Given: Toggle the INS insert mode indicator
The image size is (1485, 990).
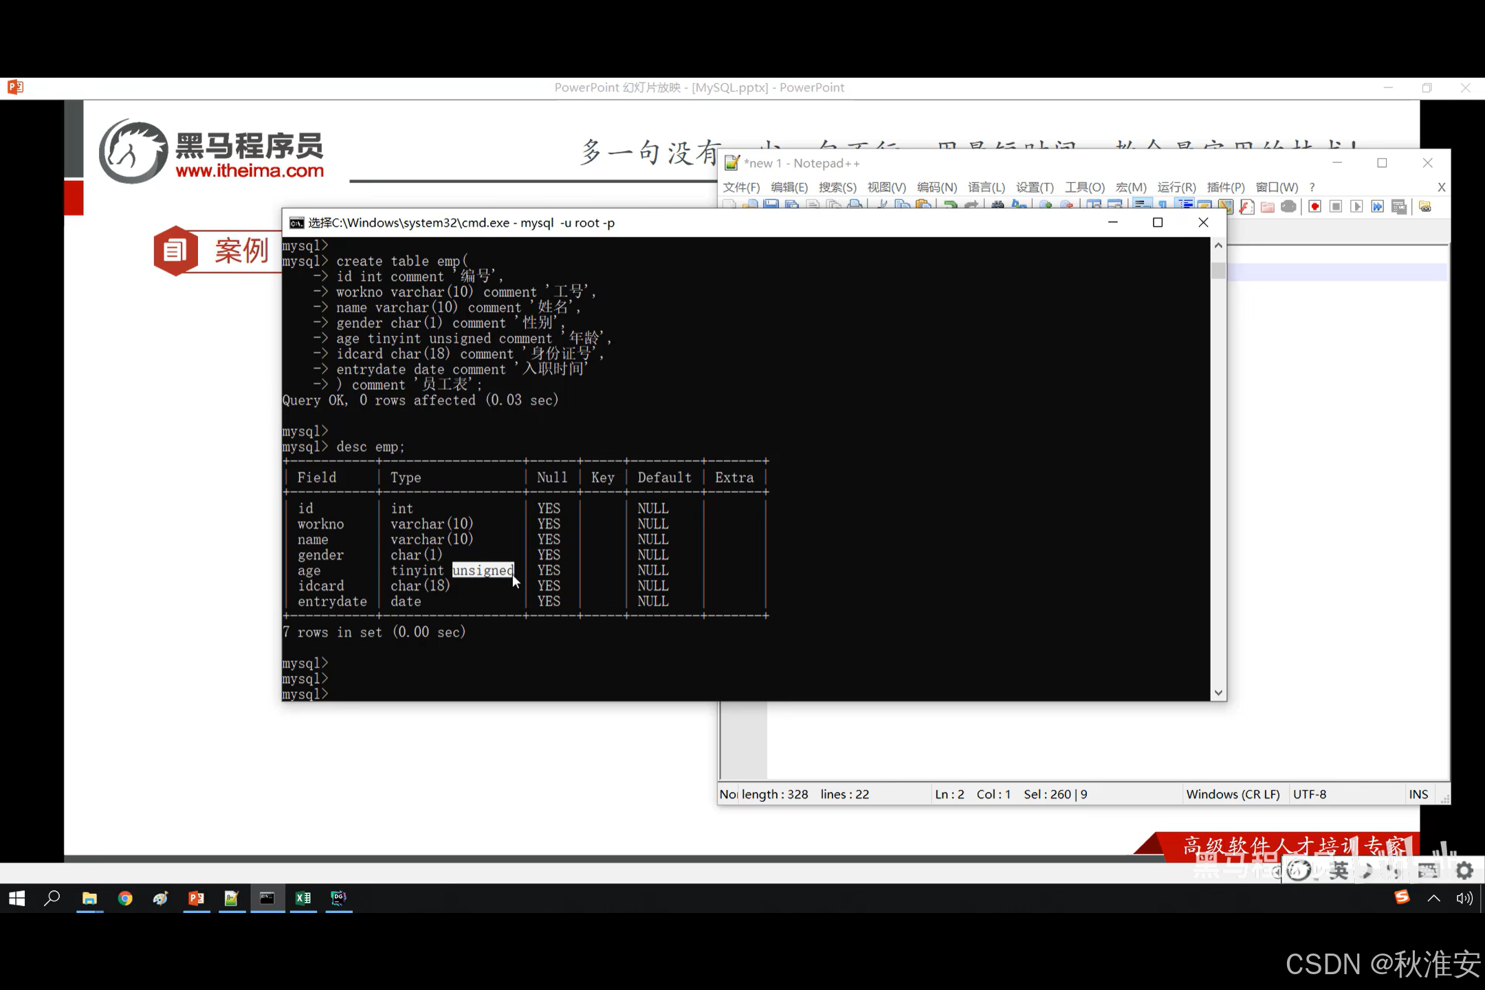Looking at the screenshot, I should point(1418,794).
